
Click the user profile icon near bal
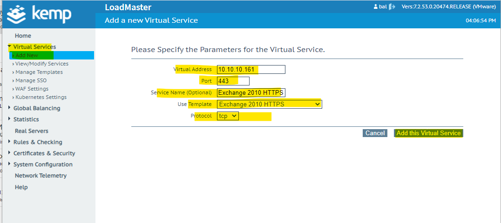pos(376,7)
